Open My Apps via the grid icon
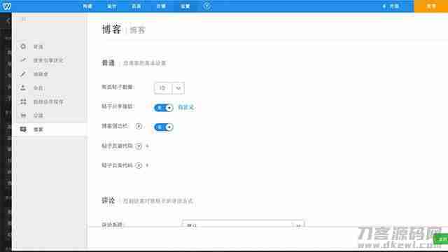The image size is (448, 252). coord(23,101)
